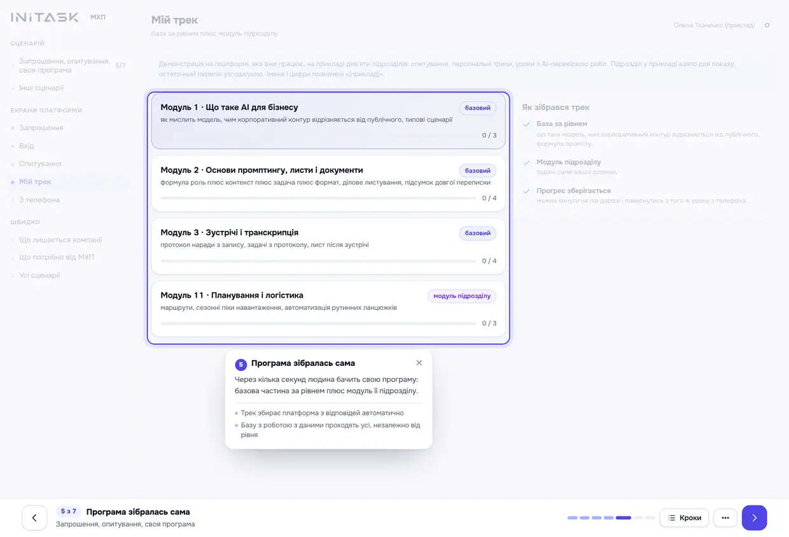
Task: Click the "0 / 4" counter in Модуль 2
Action: coord(489,198)
